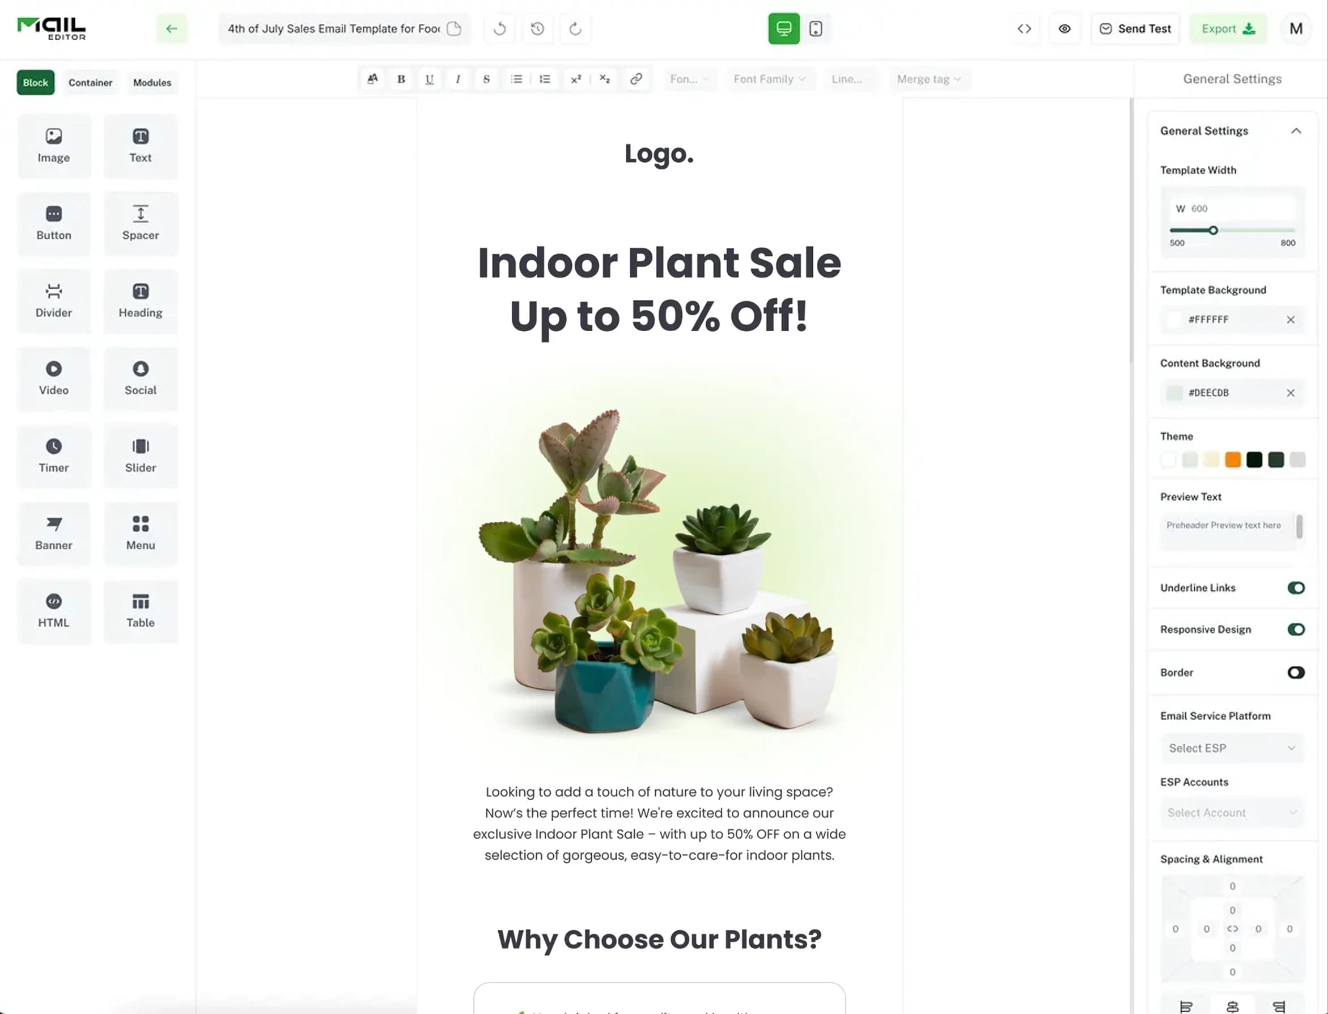Add an HTML block
This screenshot has width=1328, height=1014.
pos(54,611)
